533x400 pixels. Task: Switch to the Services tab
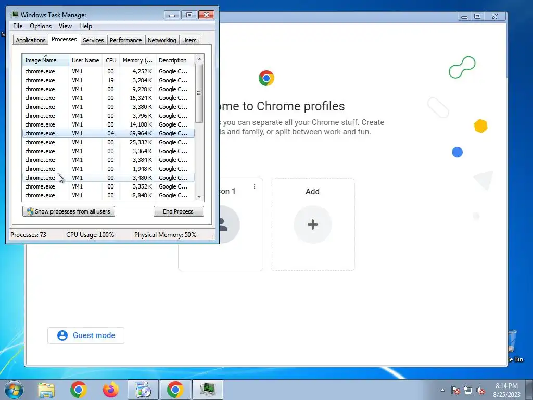(x=93, y=40)
